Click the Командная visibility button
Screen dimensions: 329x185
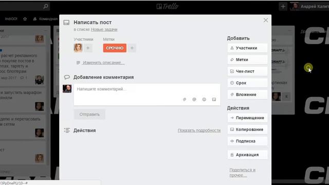click(45, 19)
